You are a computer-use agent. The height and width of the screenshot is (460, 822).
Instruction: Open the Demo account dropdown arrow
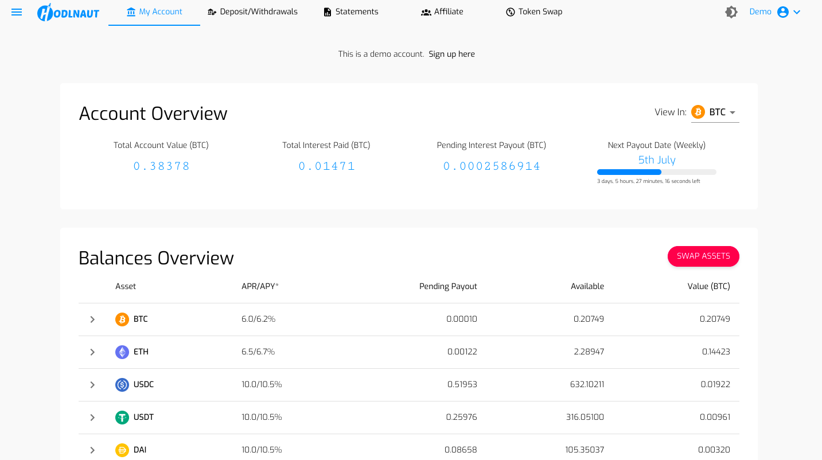797,12
